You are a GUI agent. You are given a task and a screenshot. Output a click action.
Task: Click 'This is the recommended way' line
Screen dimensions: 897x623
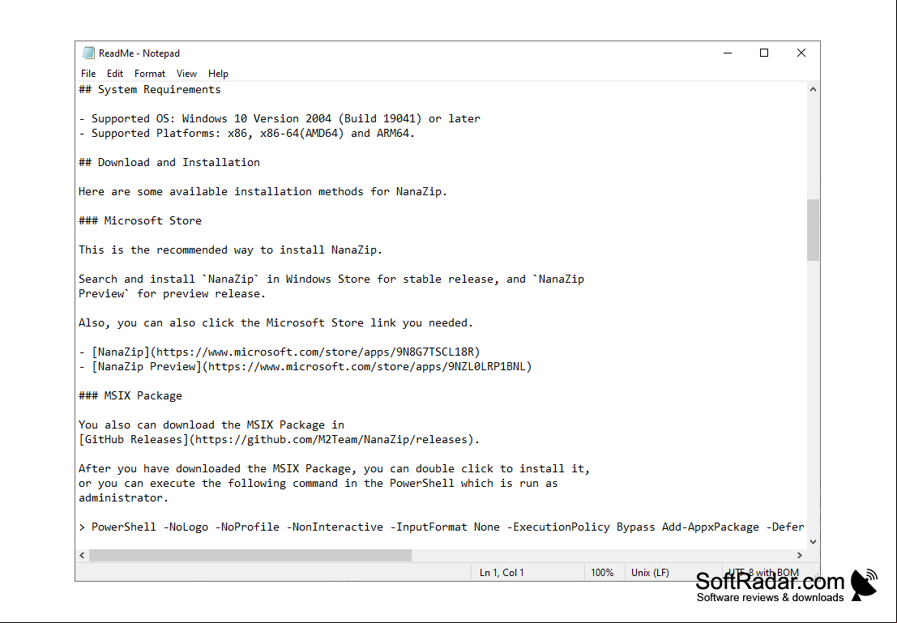coord(231,250)
